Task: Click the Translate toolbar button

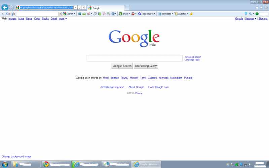Action: pos(164,14)
